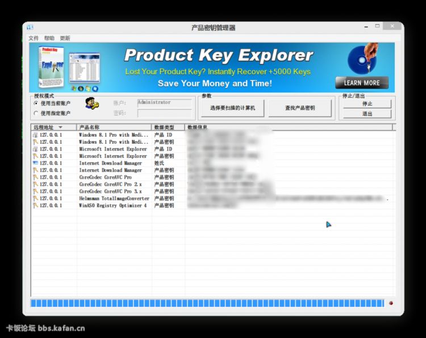The height and width of the screenshot is (338, 426).
Task: Select 'WinASO Registry Optimizer 4' product name
Action: tap(113, 206)
